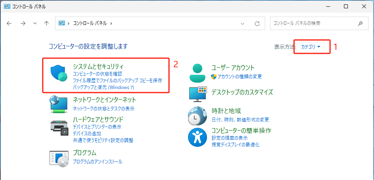Open 時計と地域 heading link
Viewport: 374px width, 180px height.
226,111
